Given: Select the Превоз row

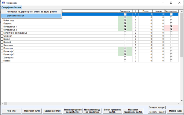Looking at the screenshot, I should tap(90, 61).
